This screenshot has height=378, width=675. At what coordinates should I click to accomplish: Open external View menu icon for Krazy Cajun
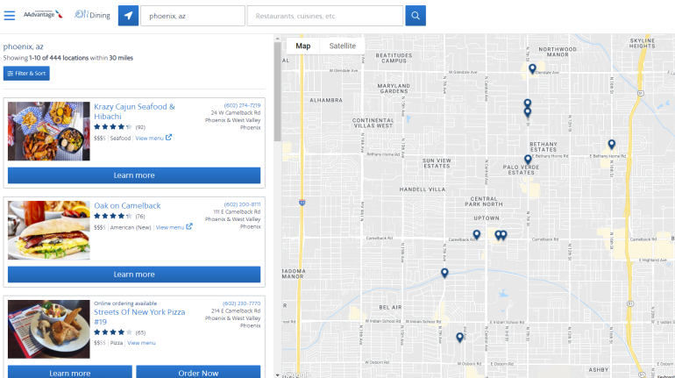pos(168,138)
